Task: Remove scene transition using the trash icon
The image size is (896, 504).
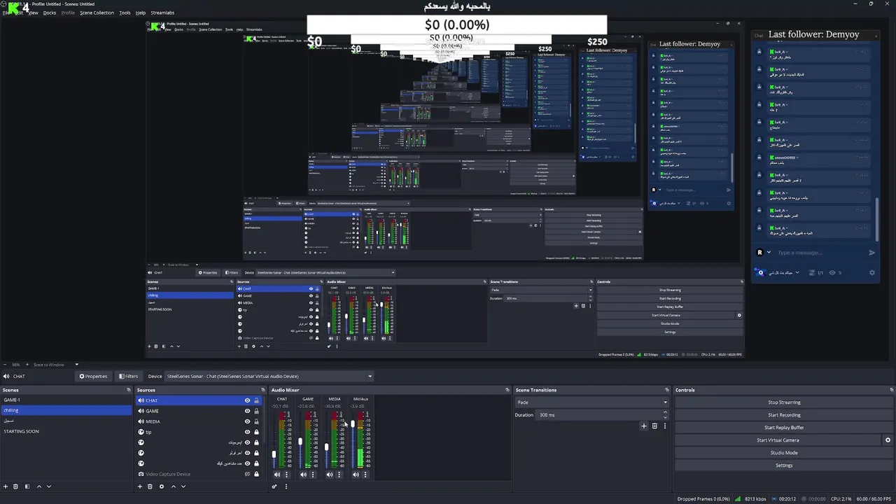Action: (x=654, y=426)
